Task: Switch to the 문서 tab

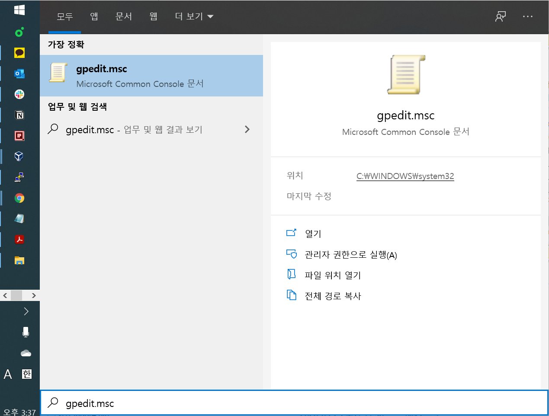Action: (124, 16)
